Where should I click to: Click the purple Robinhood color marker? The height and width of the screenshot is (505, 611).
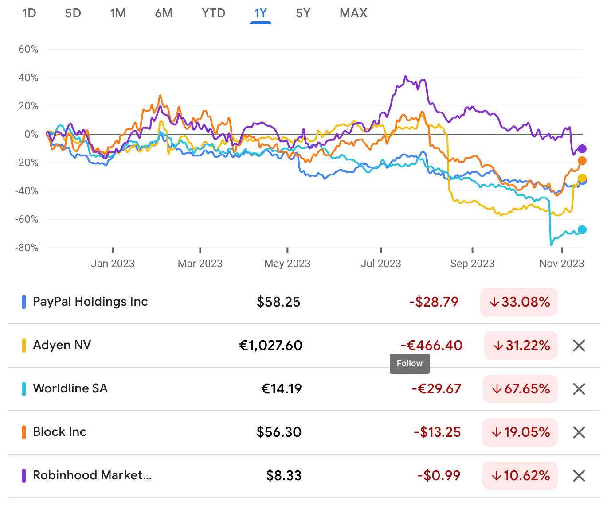[24, 476]
